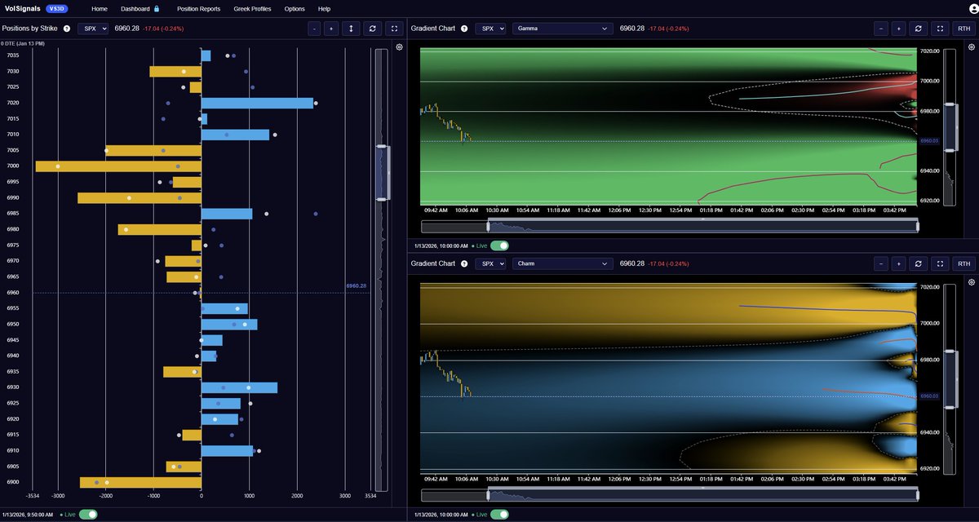Toggle Live mode in Positions by Strike
Image resolution: width=979 pixels, height=522 pixels.
[88, 514]
